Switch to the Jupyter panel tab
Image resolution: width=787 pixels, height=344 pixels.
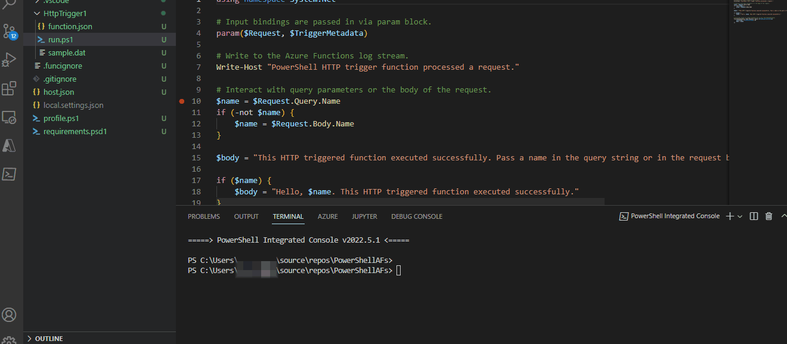click(x=364, y=216)
